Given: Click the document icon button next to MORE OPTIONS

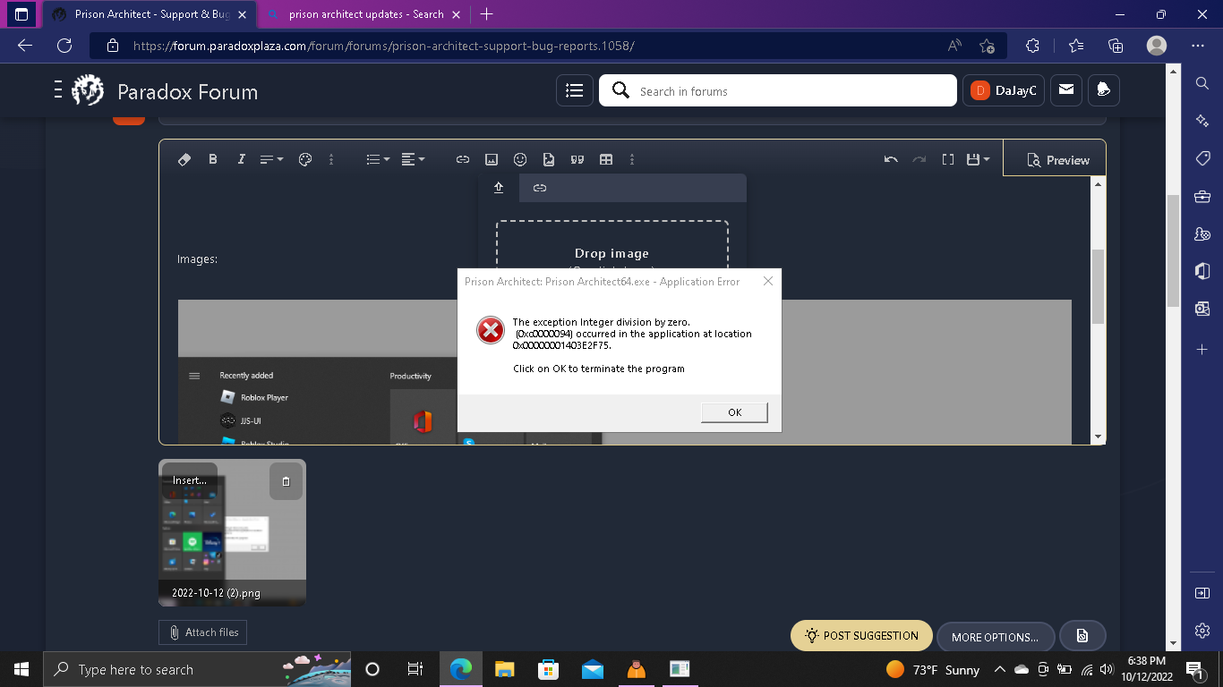Looking at the screenshot, I should (1082, 636).
